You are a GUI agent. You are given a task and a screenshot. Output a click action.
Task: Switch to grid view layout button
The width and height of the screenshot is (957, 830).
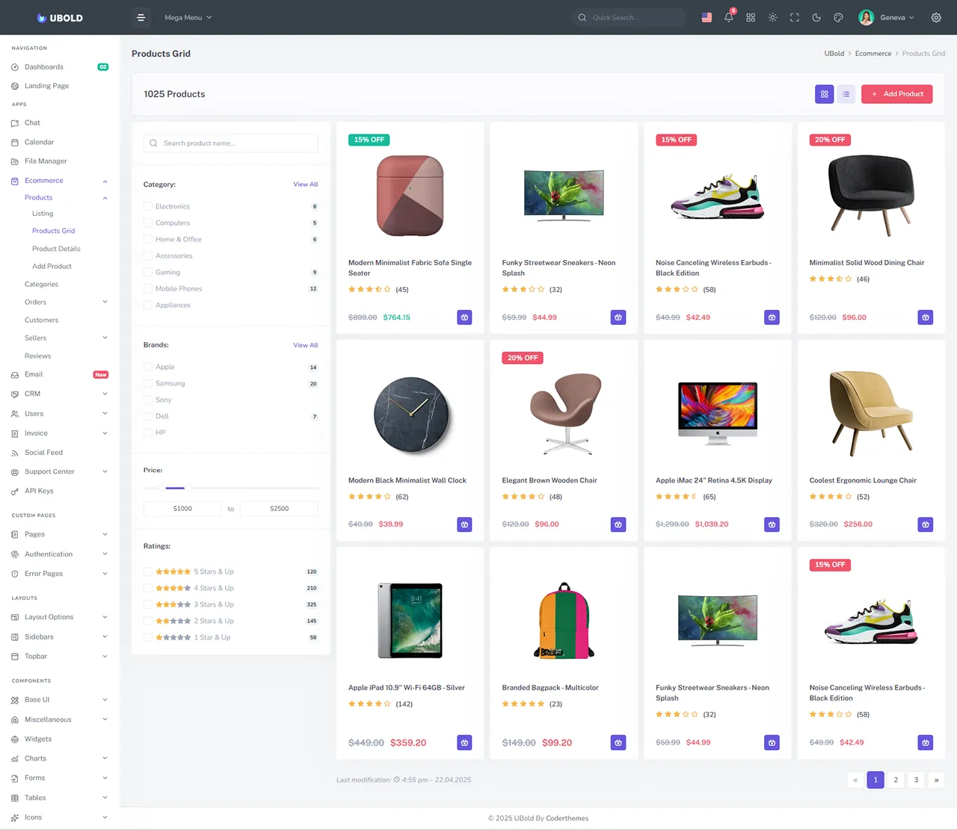coord(824,94)
